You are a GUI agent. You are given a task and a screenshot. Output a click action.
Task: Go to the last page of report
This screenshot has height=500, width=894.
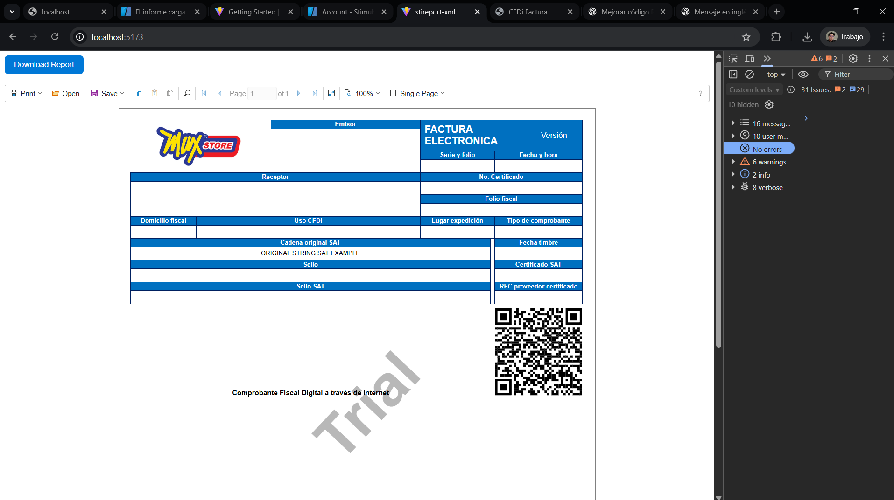tap(315, 94)
